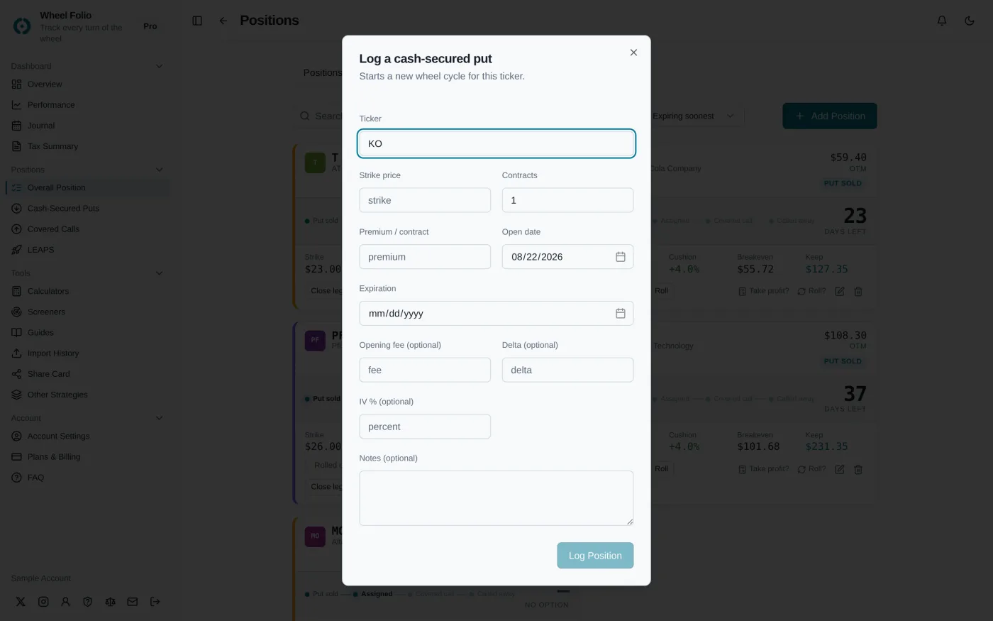This screenshot has width=993, height=621.
Task: Open calendar picker in Open date field
Action: (620, 257)
